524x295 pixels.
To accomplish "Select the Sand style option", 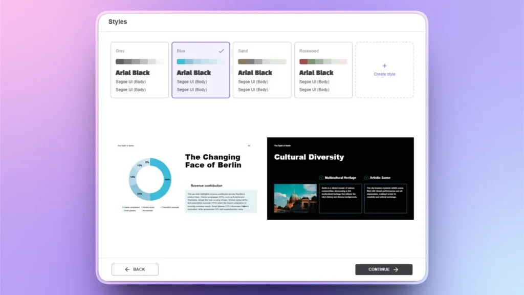I will click(262, 70).
